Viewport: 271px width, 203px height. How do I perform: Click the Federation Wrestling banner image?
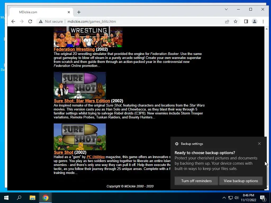[88, 36]
